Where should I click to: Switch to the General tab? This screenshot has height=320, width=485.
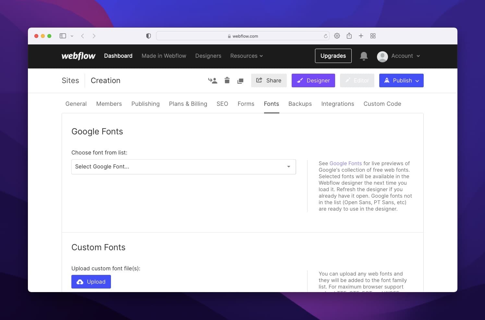[76, 104]
